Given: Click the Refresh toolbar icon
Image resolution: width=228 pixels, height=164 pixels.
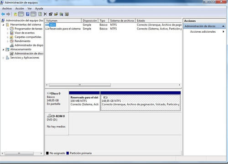Looking at the screenshot, I should pyautogui.click(x=40, y=14).
